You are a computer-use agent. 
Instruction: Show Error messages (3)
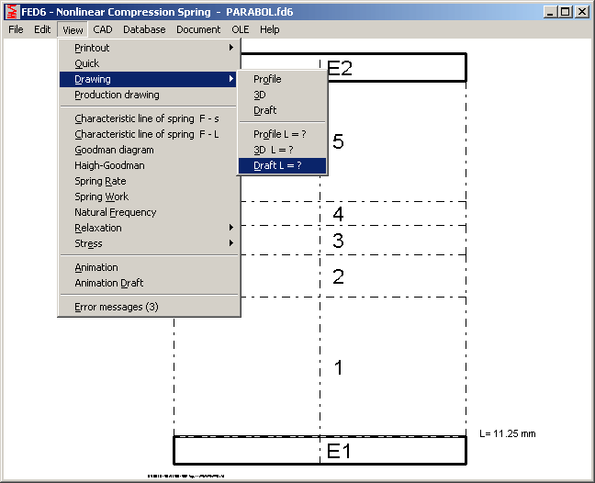[117, 307]
